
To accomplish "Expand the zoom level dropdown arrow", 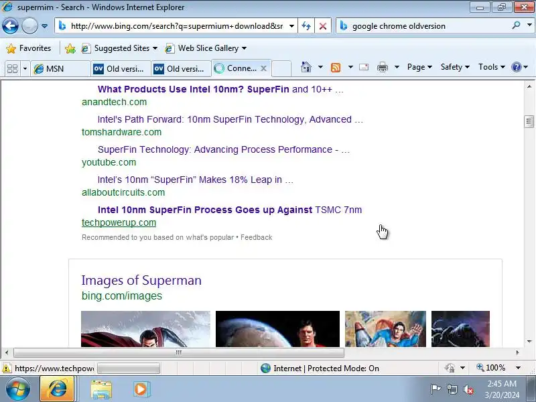I will 518,368.
